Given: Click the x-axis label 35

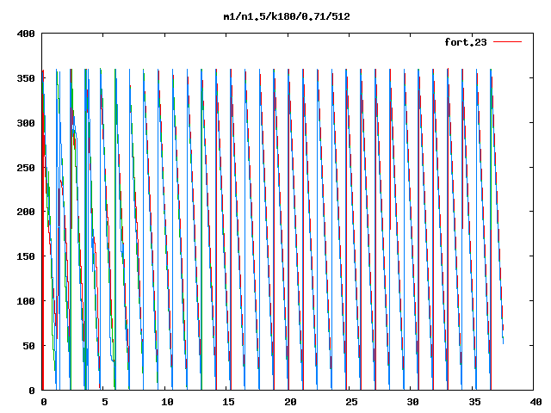Looking at the screenshot, I should [x=474, y=402].
